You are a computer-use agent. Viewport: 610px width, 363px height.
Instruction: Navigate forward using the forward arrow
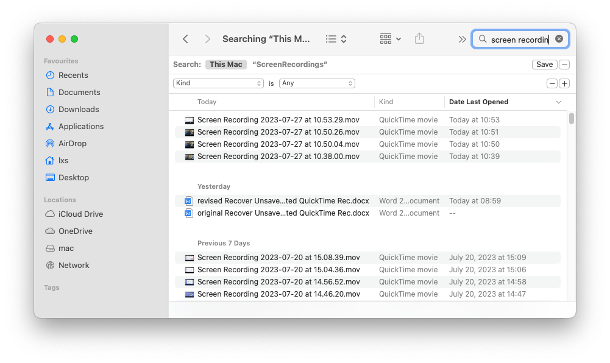pyautogui.click(x=207, y=38)
